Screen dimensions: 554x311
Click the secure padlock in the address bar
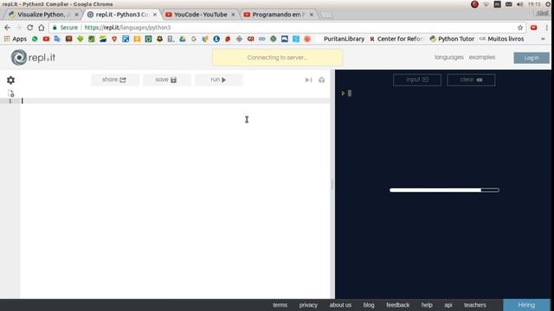click(55, 28)
